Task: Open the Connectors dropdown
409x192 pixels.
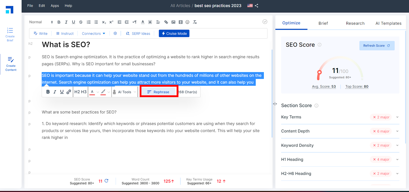Action: 94,33
